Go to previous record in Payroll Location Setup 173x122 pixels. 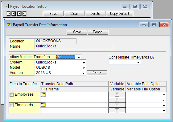pyautogui.click(x=14, y=14)
